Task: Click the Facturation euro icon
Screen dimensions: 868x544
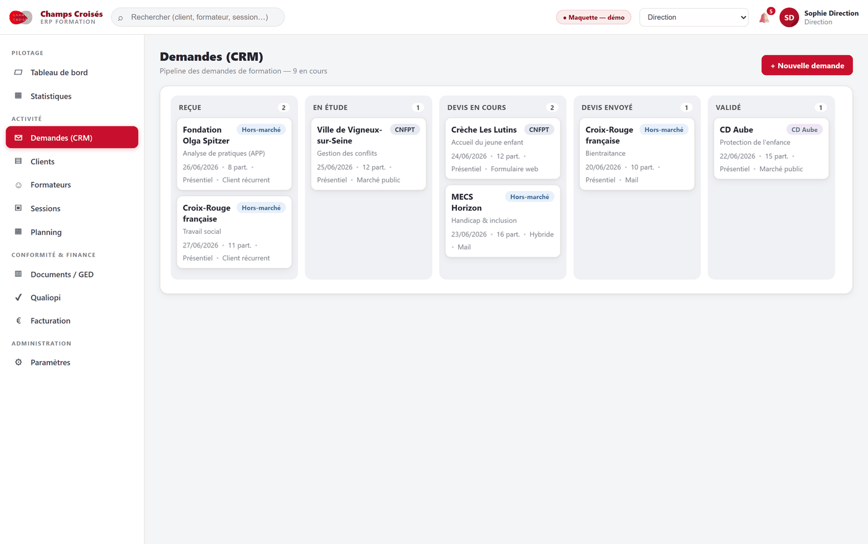Action: click(x=18, y=321)
